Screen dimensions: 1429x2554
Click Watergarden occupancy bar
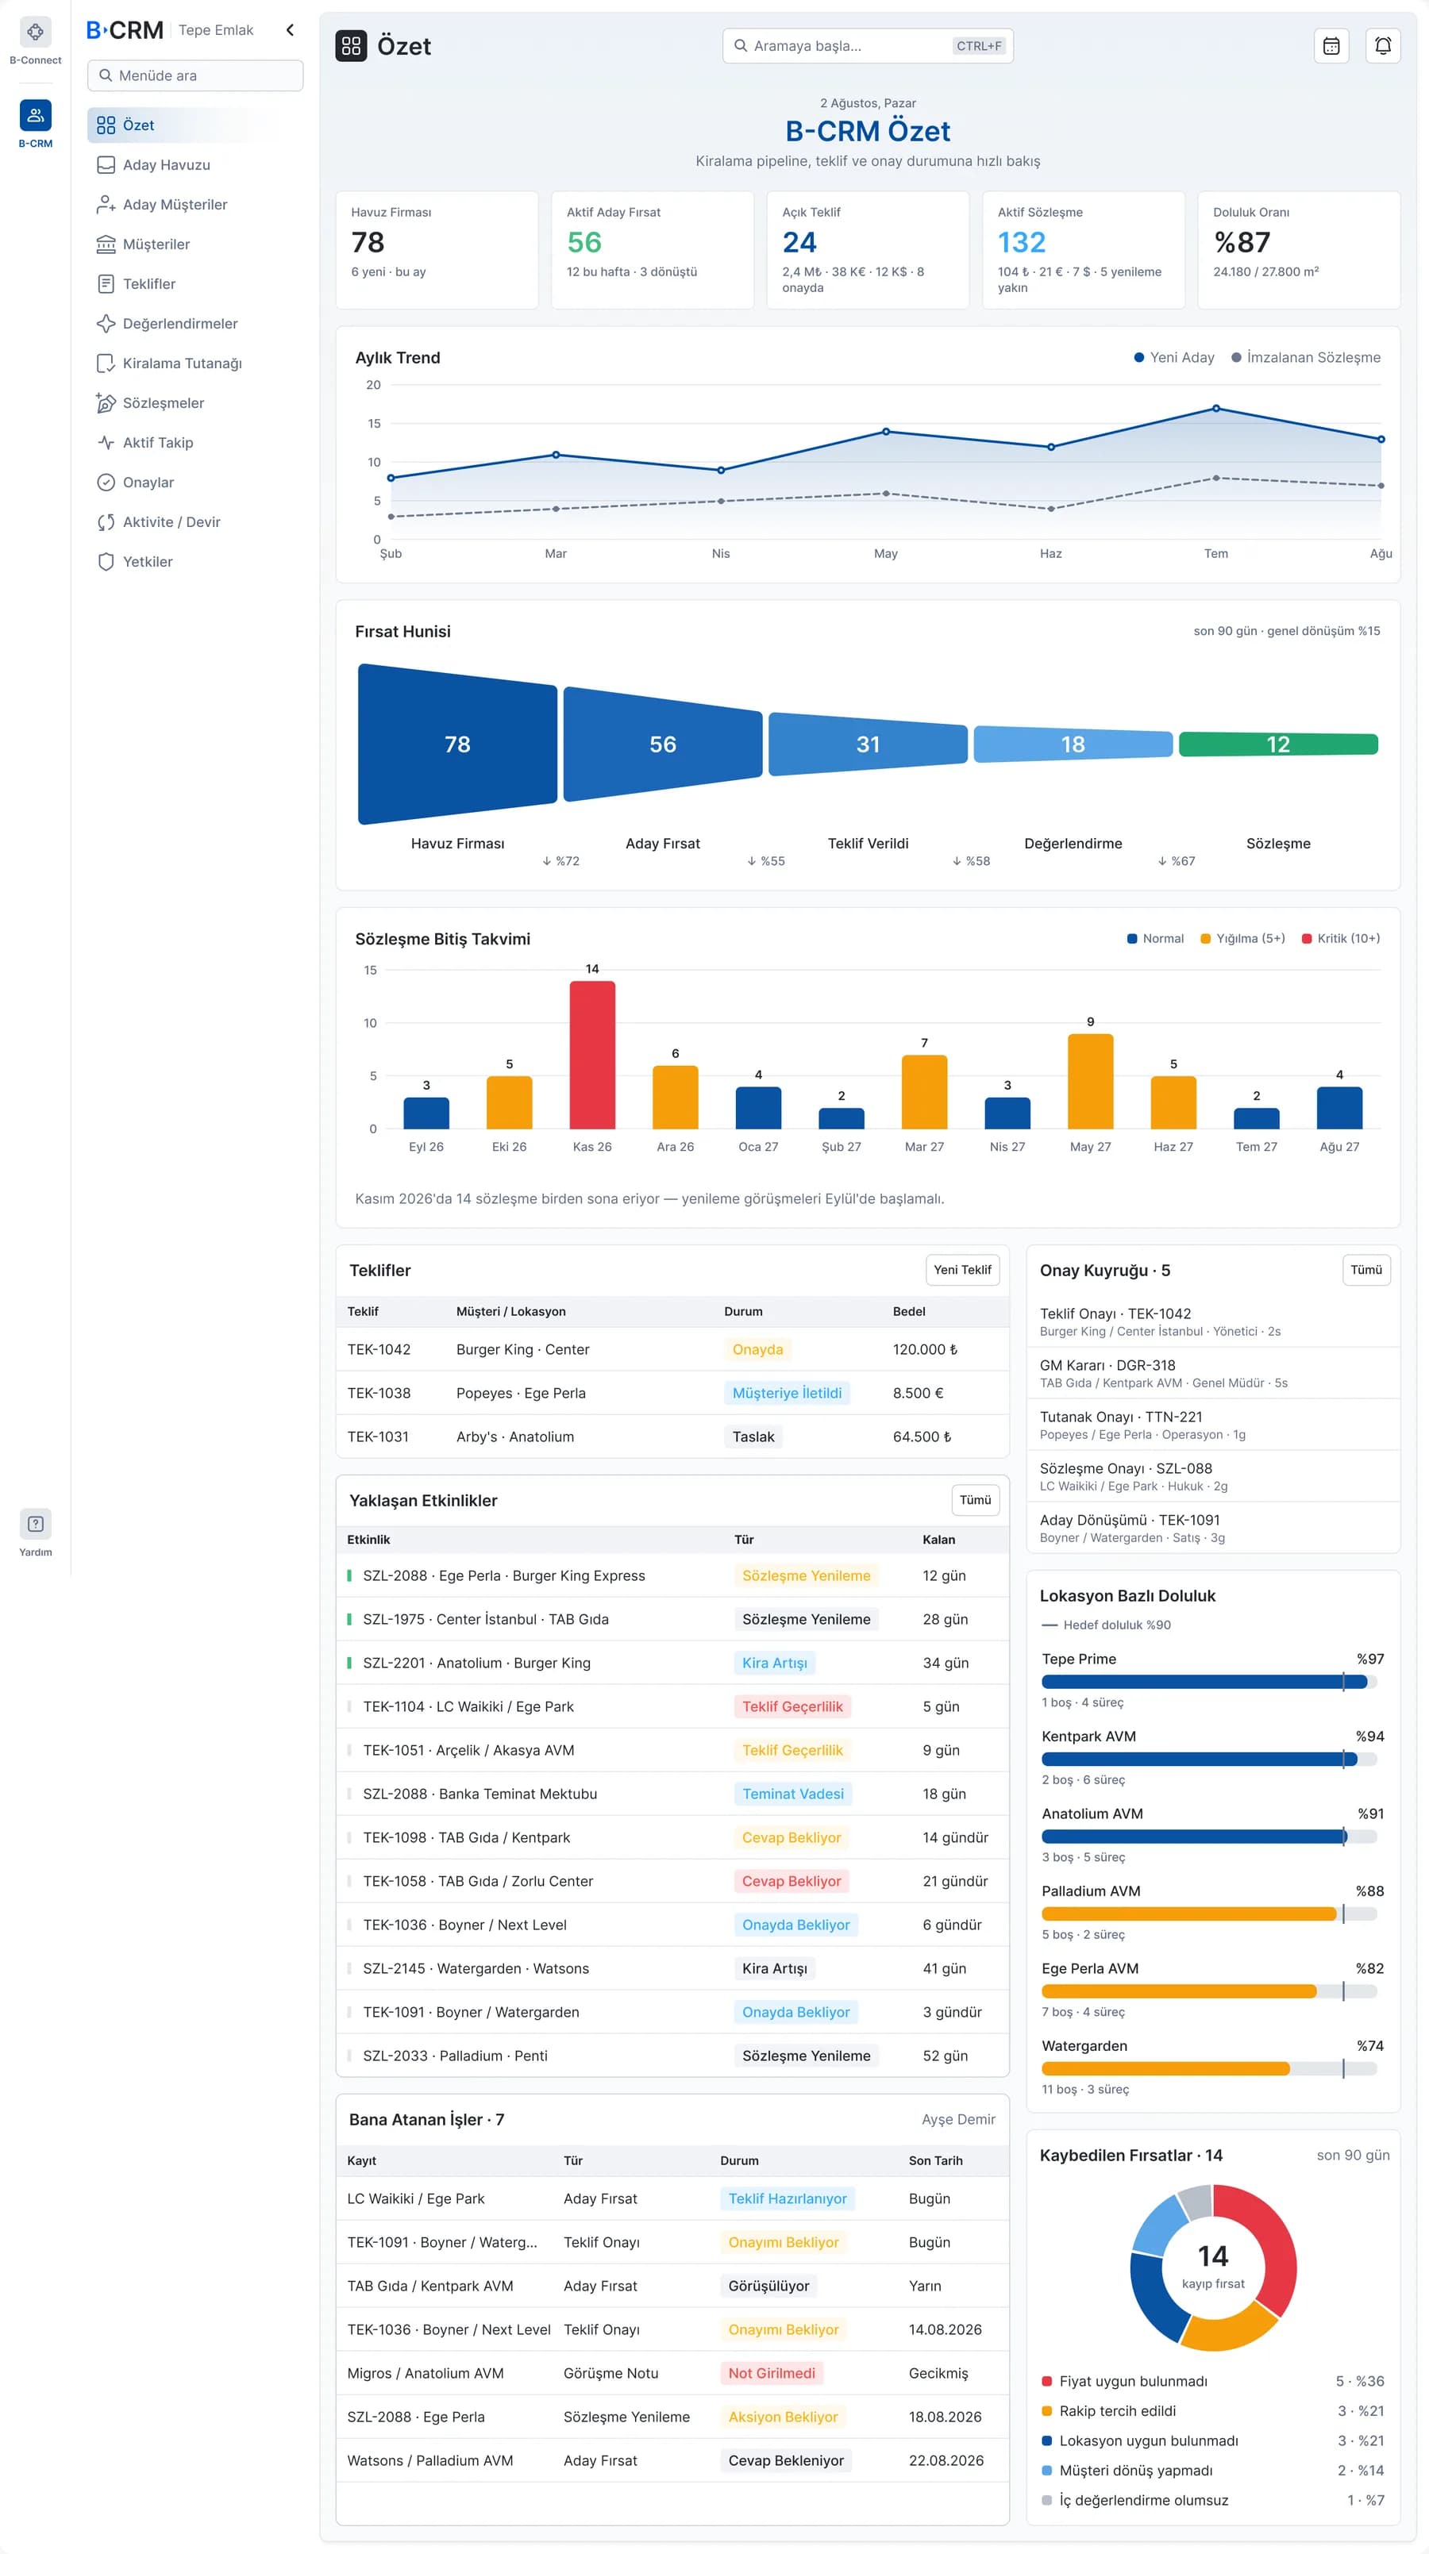point(1209,2068)
